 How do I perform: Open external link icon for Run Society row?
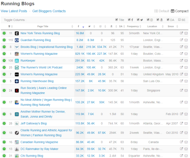[x=181, y=90]
